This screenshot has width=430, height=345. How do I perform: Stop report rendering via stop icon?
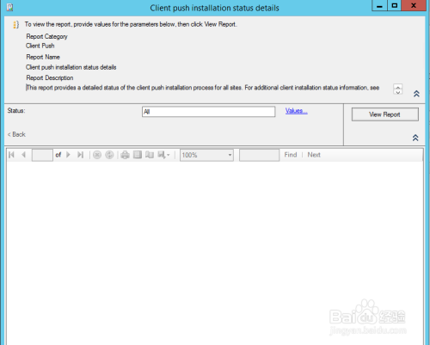coord(97,155)
